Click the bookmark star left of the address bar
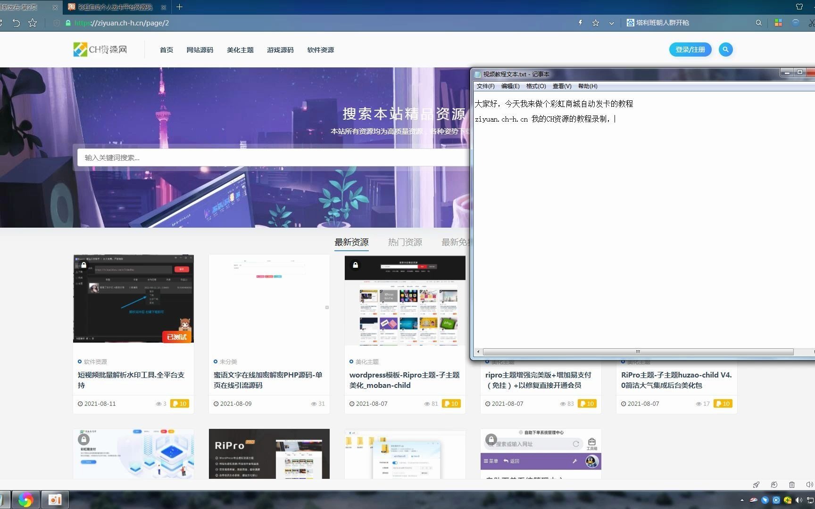Screen dimensions: 815x509 (32, 23)
